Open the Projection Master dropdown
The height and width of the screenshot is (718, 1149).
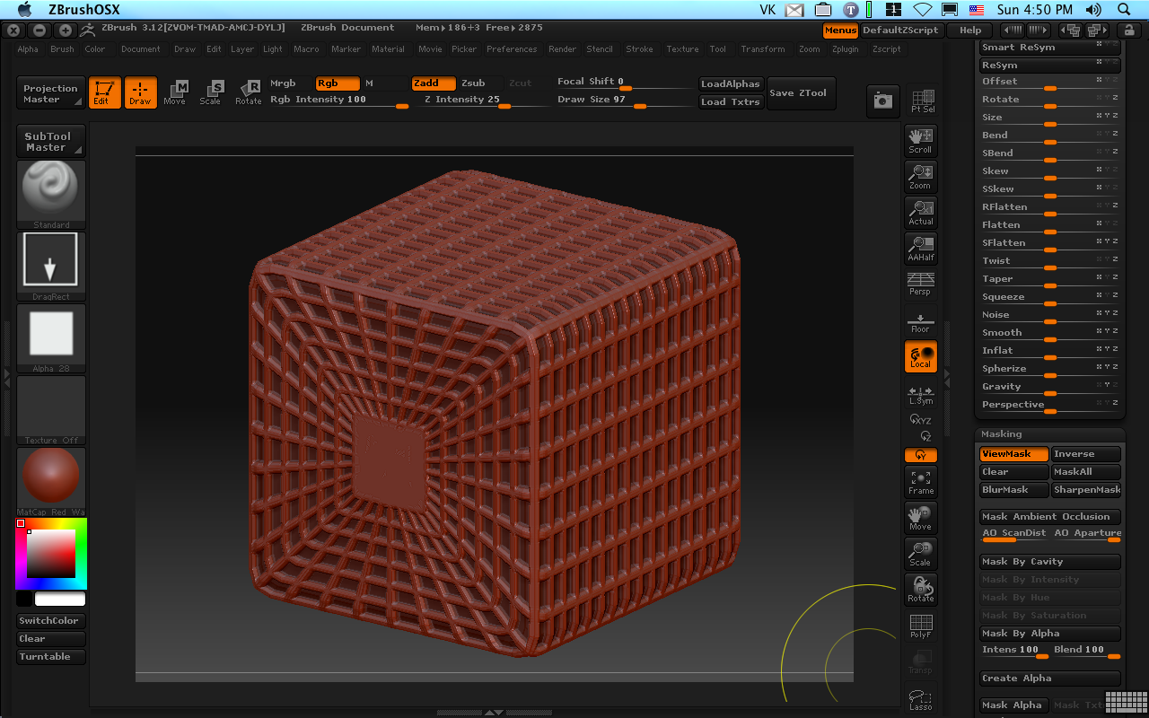click(x=51, y=93)
